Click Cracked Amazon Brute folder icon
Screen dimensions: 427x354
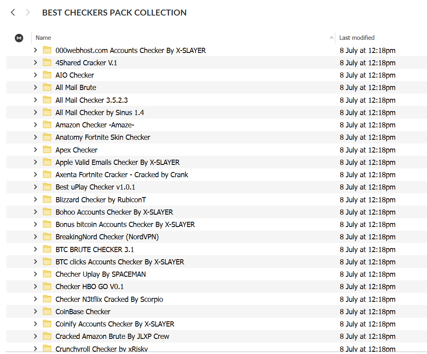pyautogui.click(x=47, y=336)
